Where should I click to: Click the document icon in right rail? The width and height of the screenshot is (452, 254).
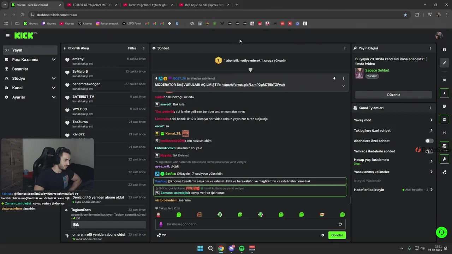click(x=445, y=106)
